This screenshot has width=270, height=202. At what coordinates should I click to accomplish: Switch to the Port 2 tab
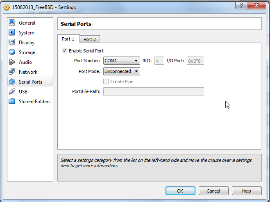point(90,39)
